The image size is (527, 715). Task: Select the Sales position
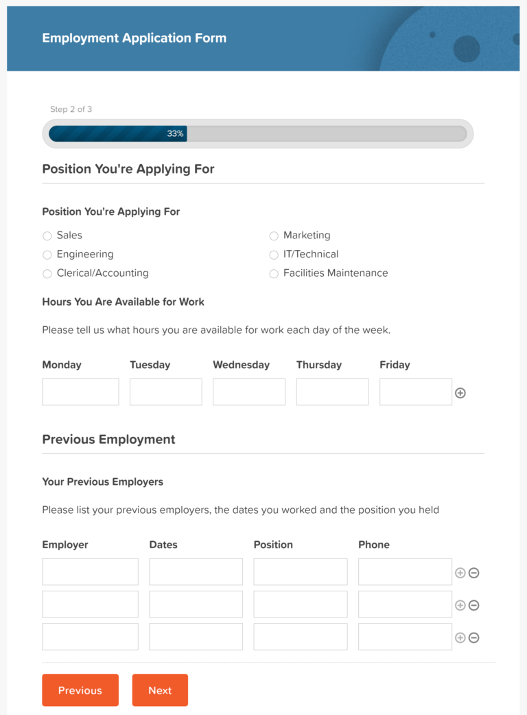[47, 236]
